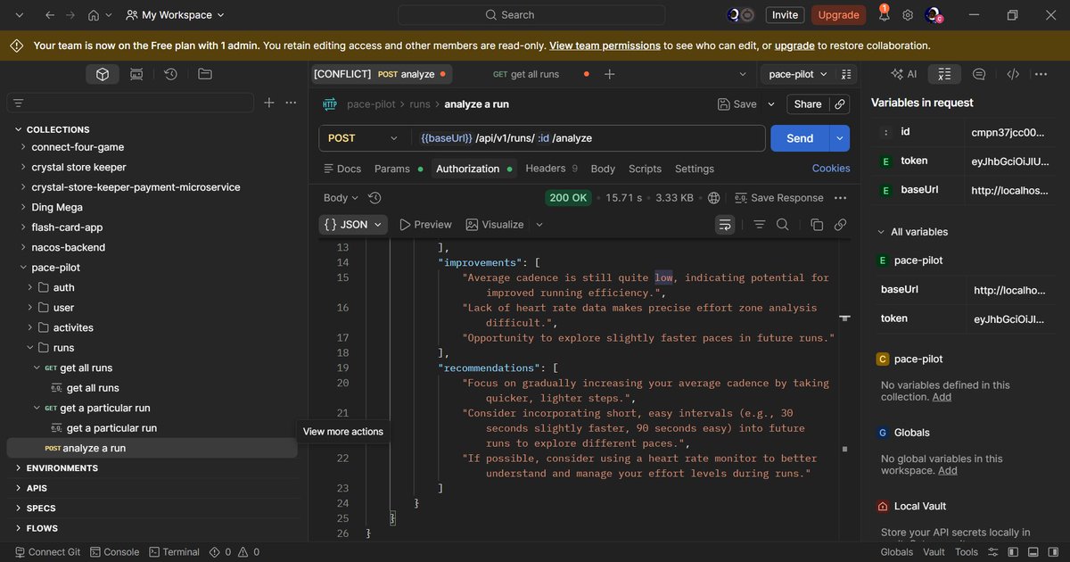Switch to the request Body tab
Viewport: 1070px width, 562px height.
603,169
